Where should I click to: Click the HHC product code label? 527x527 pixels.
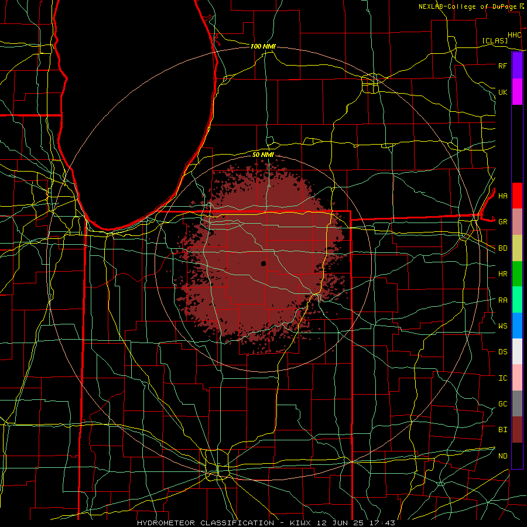pos(515,35)
